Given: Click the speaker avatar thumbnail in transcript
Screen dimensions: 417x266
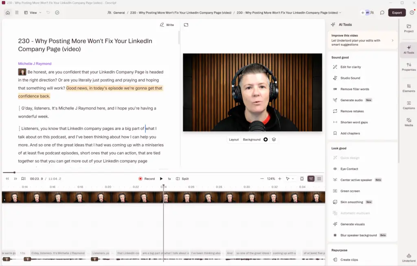Looking at the screenshot, I should (22, 72).
